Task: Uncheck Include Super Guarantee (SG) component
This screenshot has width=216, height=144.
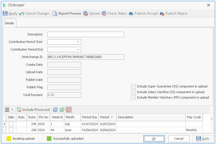Action: [x=133, y=86]
